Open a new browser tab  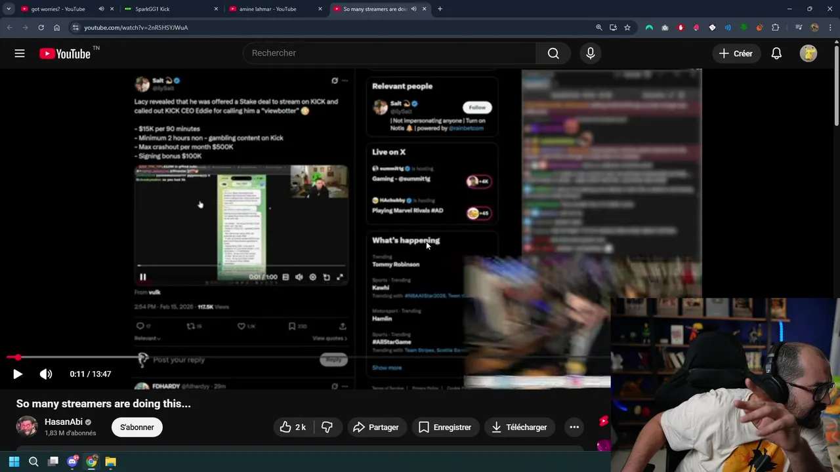[440, 9]
